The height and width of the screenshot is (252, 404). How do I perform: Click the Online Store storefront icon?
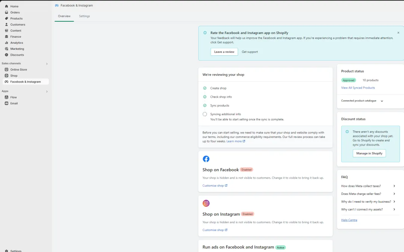coord(6,70)
